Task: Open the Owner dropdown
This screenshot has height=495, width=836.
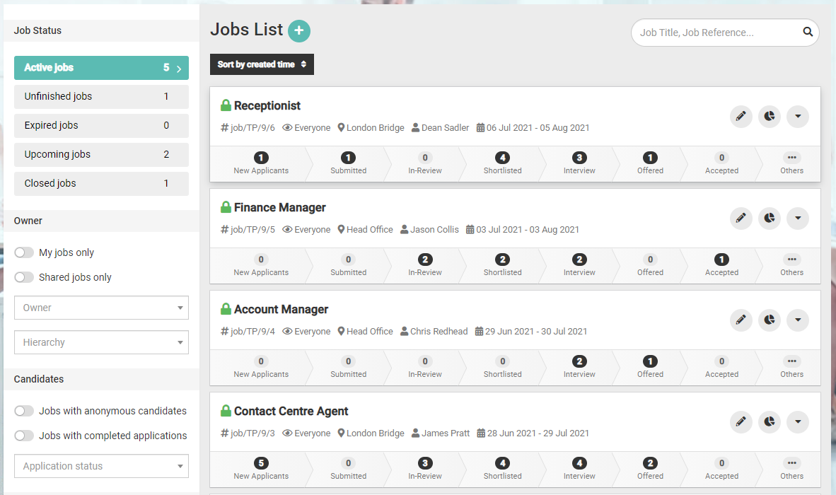Action: pos(101,308)
